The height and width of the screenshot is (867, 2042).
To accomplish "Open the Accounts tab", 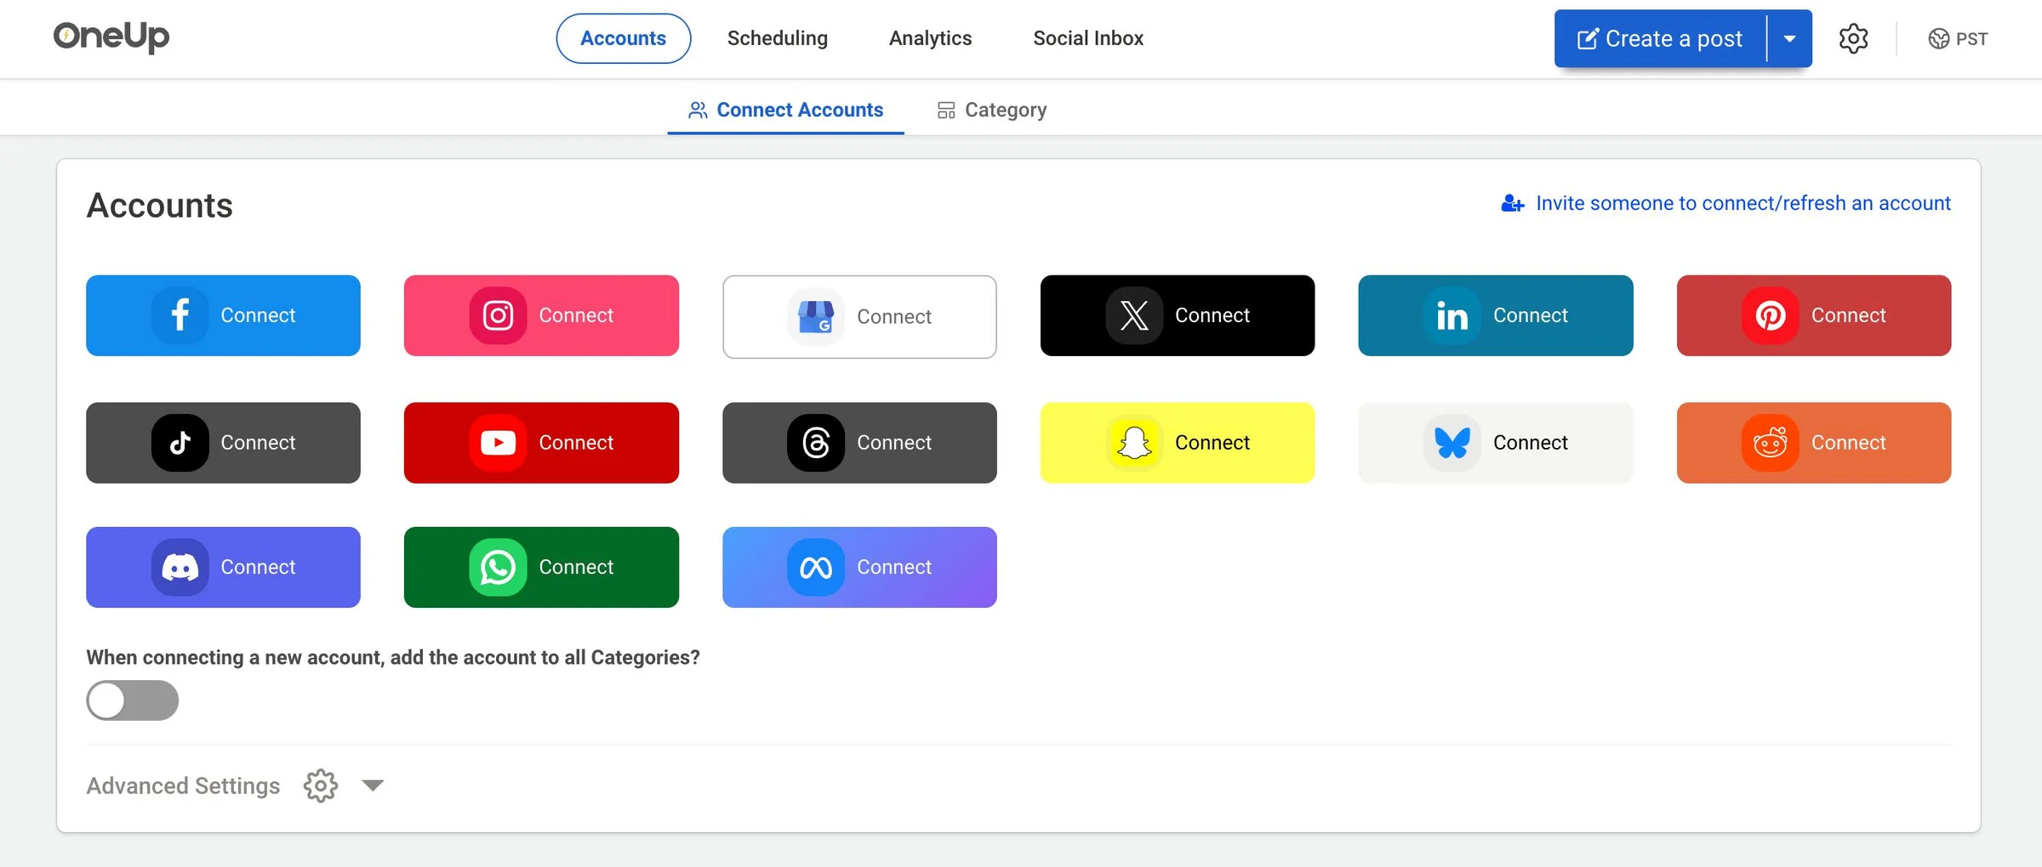I will click(x=624, y=38).
